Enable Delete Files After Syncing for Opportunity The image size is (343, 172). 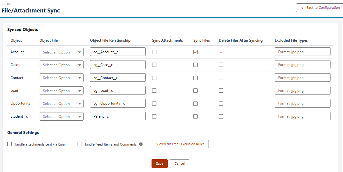[221, 104]
